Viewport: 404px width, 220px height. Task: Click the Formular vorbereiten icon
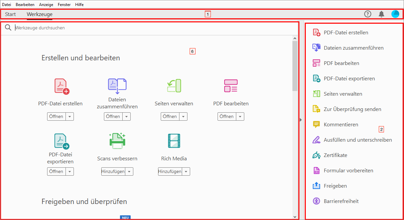[316, 170]
